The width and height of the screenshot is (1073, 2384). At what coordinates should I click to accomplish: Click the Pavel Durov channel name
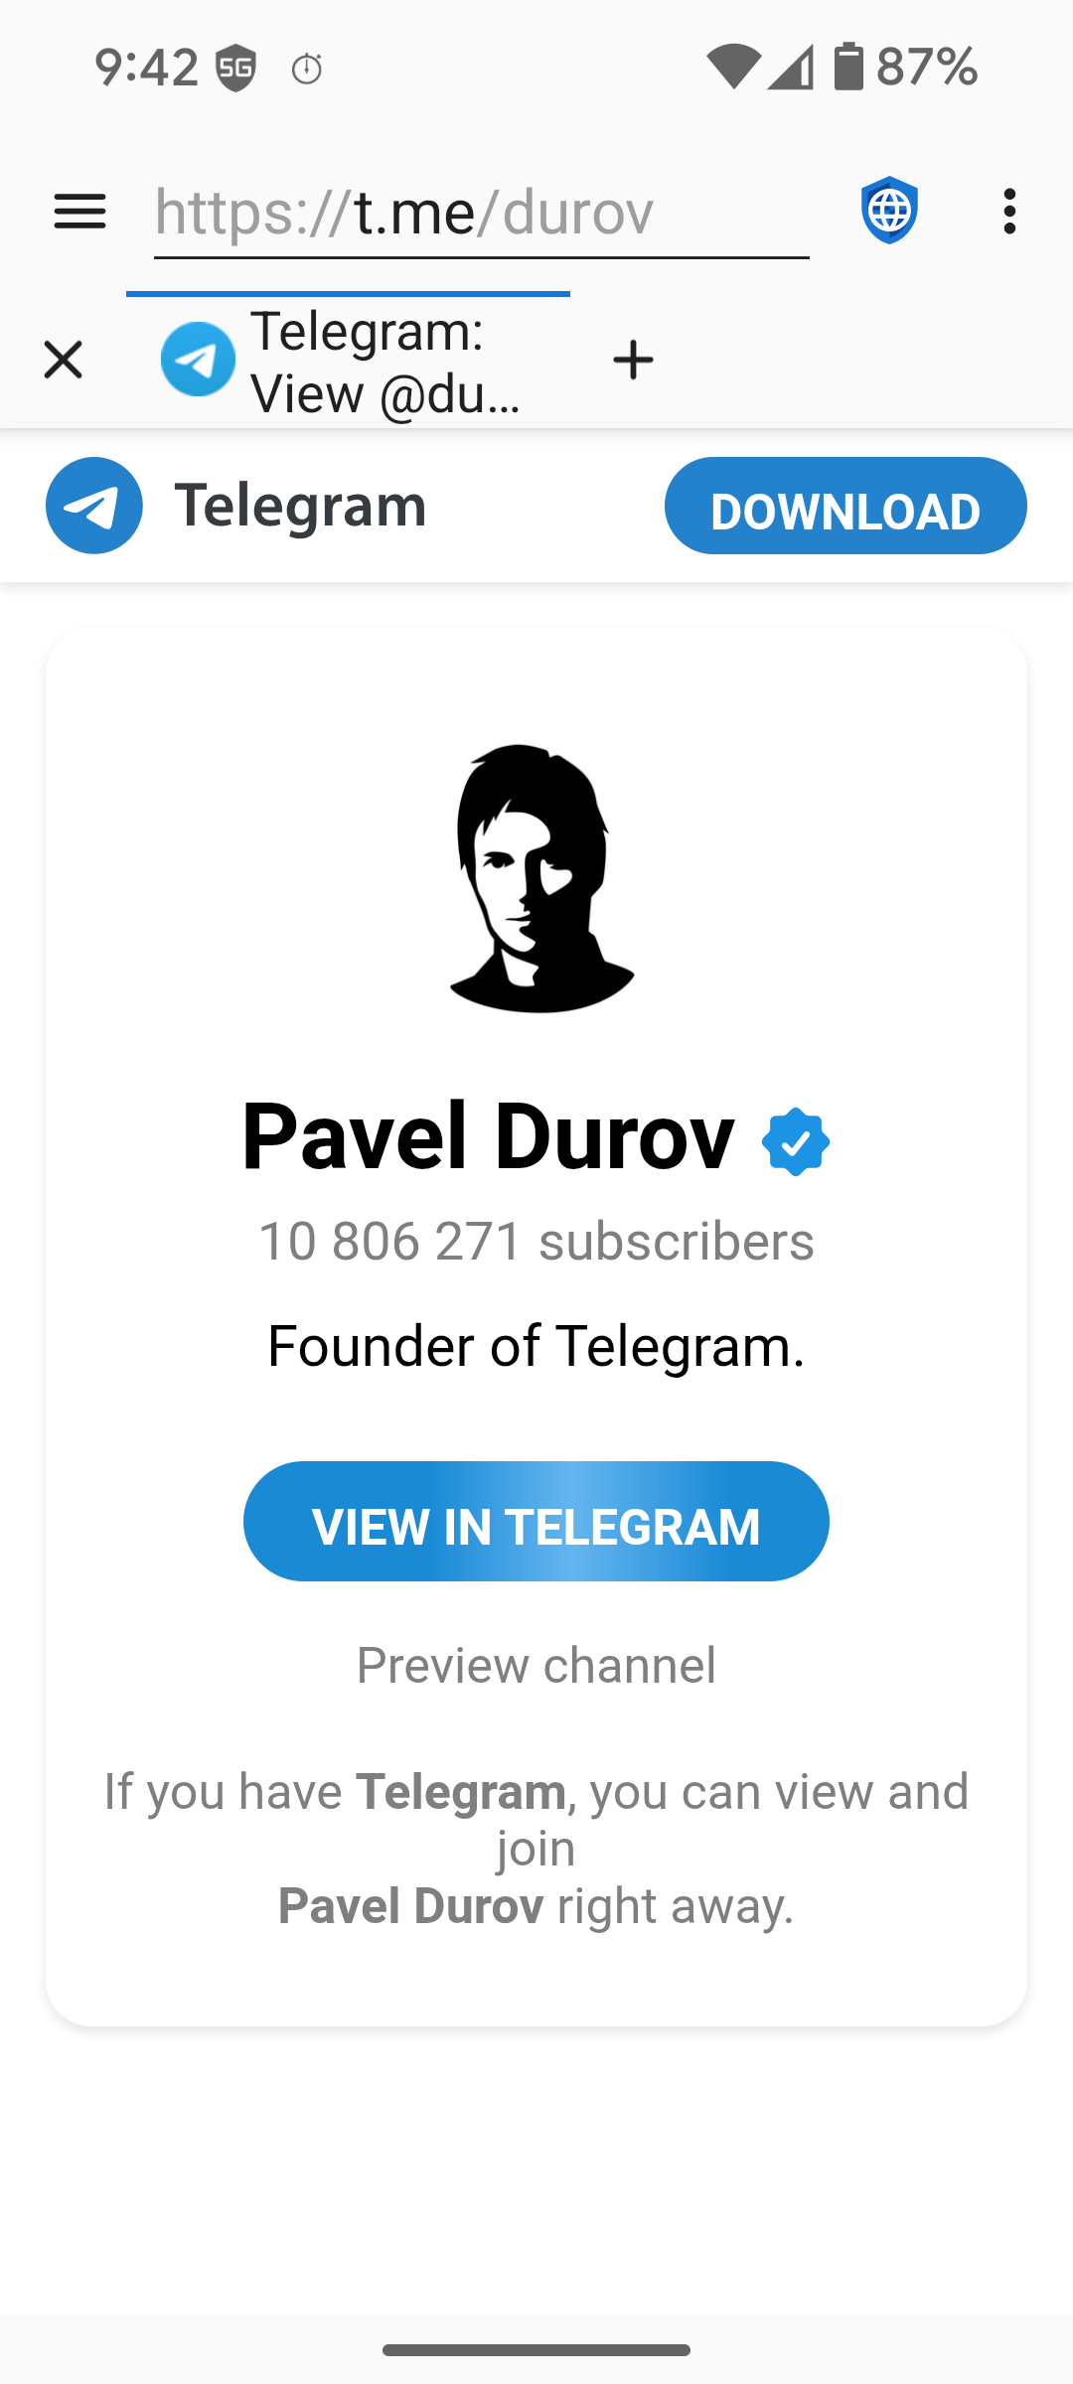pyautogui.click(x=489, y=1137)
